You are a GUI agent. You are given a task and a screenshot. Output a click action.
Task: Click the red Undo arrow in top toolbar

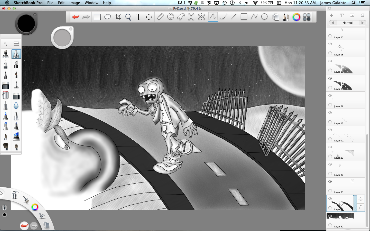pyautogui.click(x=76, y=17)
